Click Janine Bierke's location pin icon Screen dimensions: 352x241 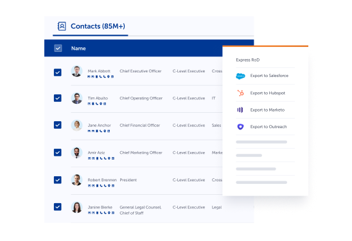point(109,213)
